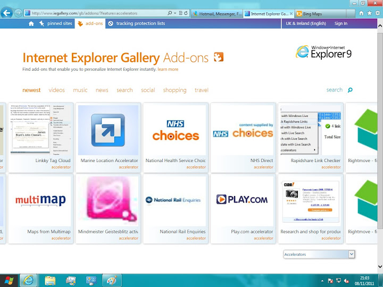Select the videos category filter
The width and height of the screenshot is (383, 287).
(57, 90)
